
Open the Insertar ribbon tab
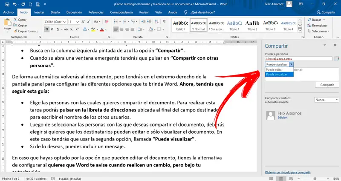tap(39, 12)
